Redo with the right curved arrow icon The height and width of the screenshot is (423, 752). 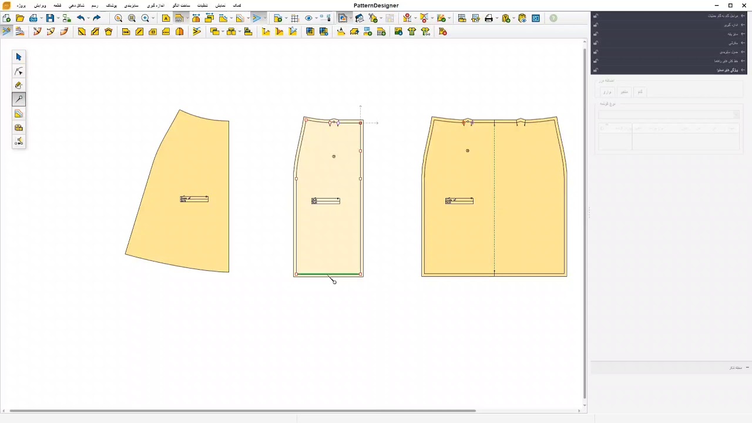pyautogui.click(x=97, y=18)
